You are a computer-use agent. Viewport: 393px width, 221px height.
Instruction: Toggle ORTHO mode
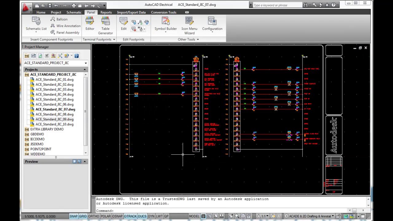pyautogui.click(x=94, y=216)
